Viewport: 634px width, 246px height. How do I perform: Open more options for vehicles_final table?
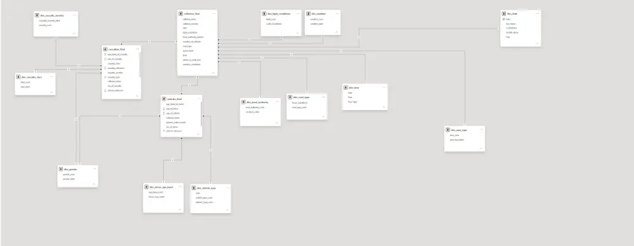[x=198, y=99]
